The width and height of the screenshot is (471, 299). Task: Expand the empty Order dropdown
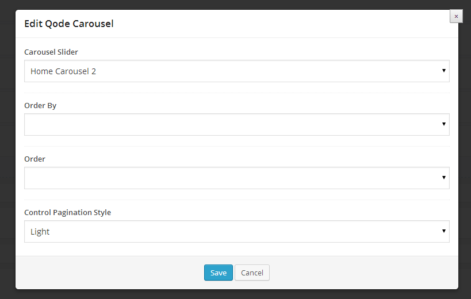click(x=236, y=178)
